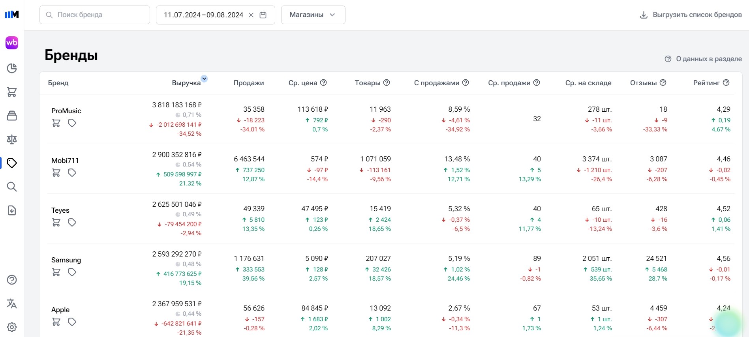
Task: Click Apple row tag icon
Action: (x=72, y=322)
